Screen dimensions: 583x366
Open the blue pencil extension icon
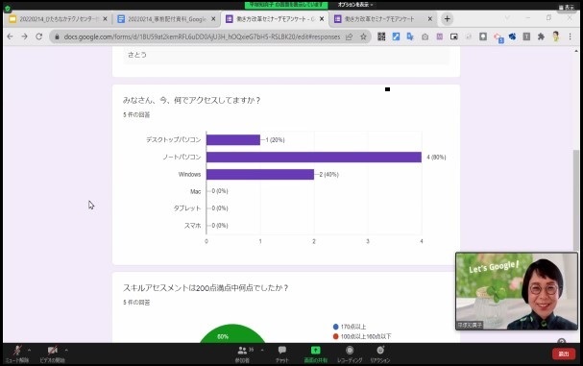pos(396,37)
